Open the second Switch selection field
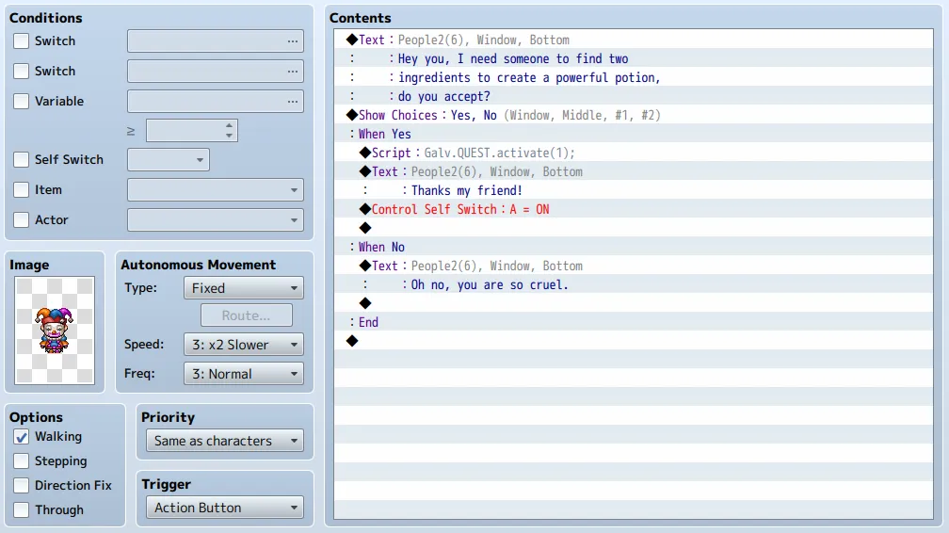This screenshot has height=533, width=949. pos(216,71)
